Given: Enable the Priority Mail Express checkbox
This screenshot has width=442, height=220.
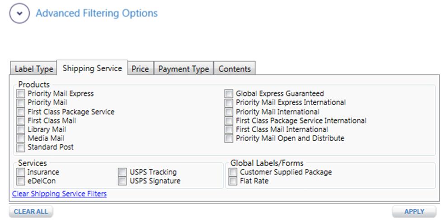Looking at the screenshot, I should (21, 94).
